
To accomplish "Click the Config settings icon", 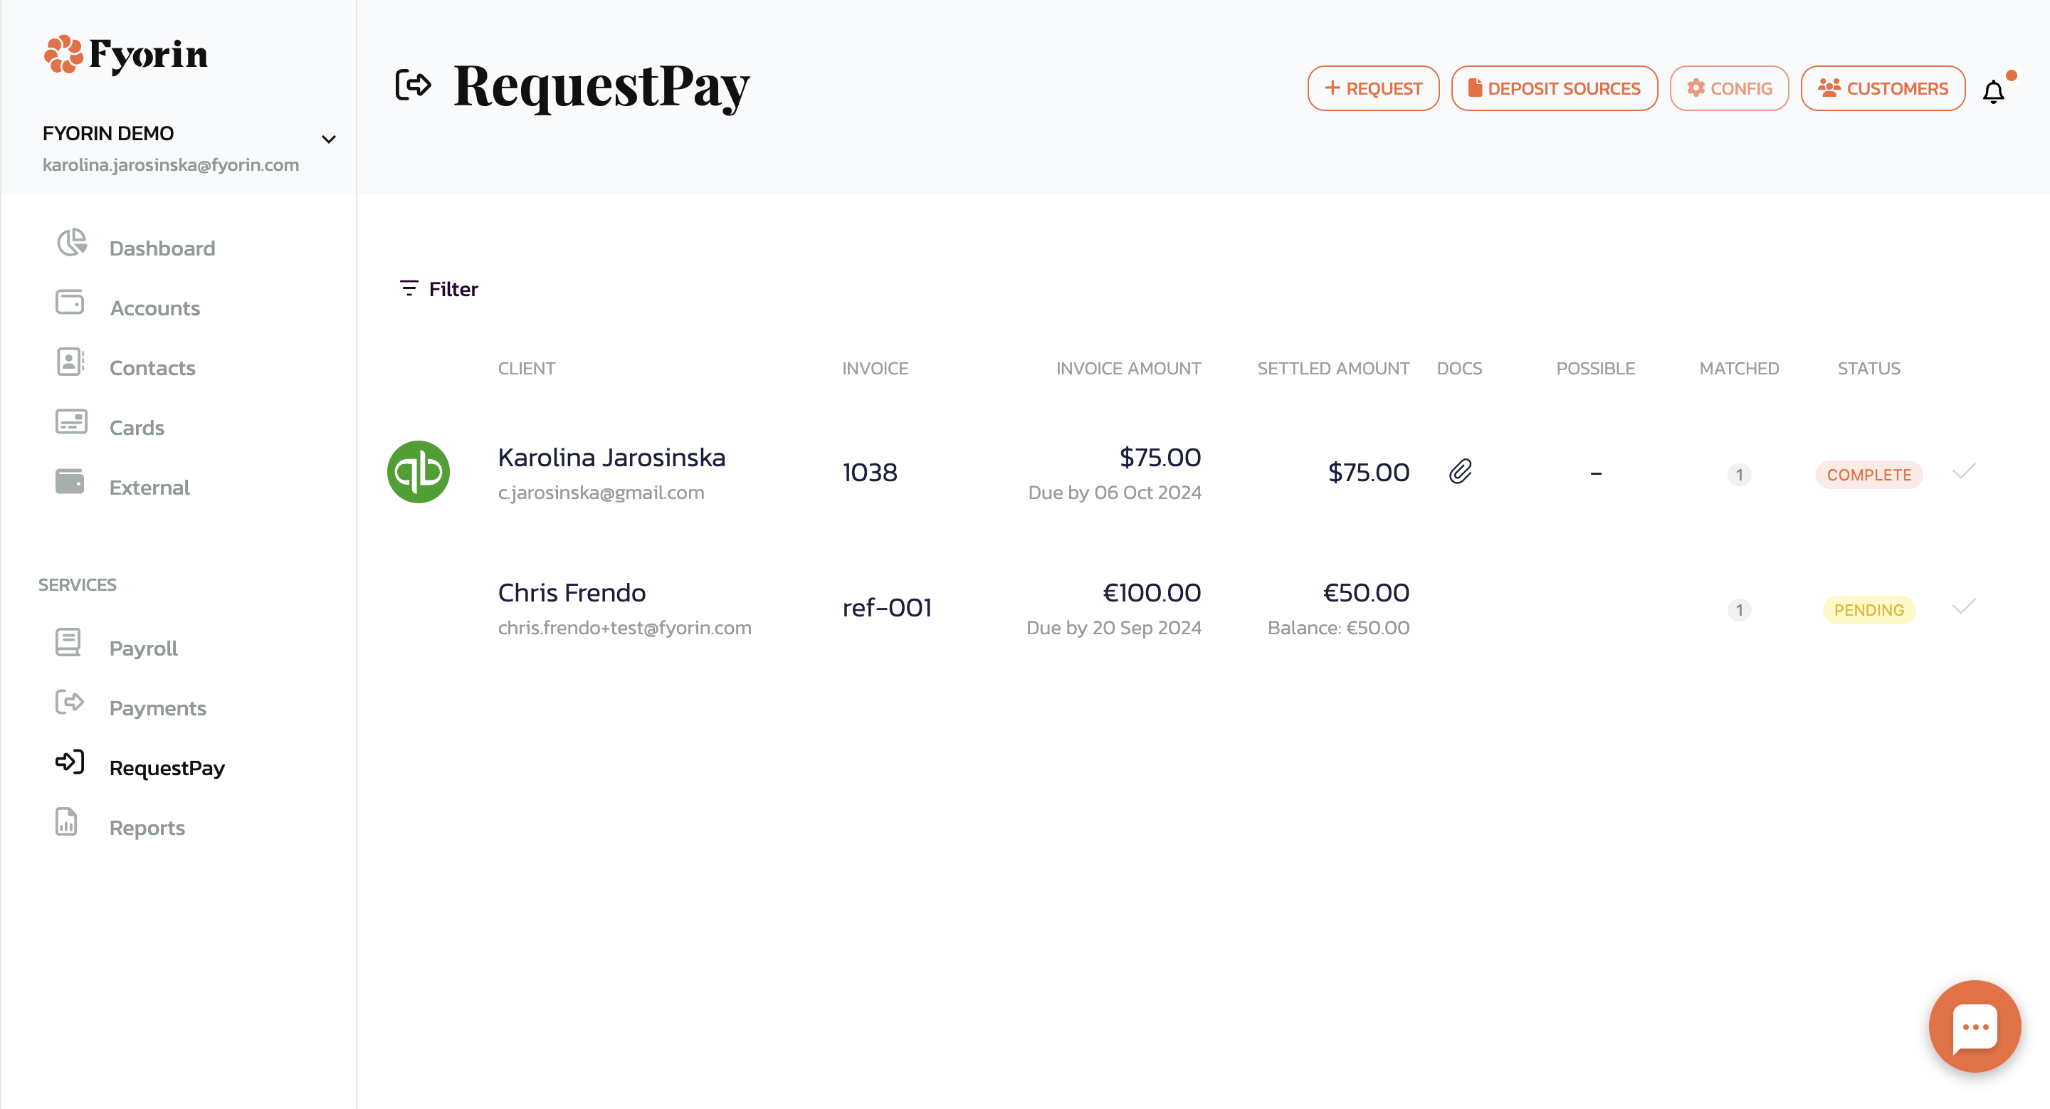I will click(1728, 89).
